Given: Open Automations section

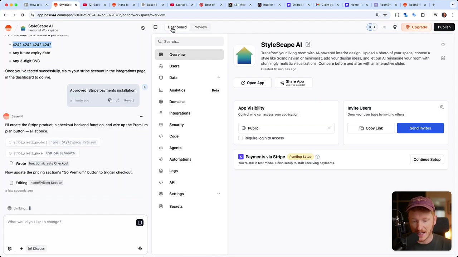Looking at the screenshot, I should (x=189, y=159).
